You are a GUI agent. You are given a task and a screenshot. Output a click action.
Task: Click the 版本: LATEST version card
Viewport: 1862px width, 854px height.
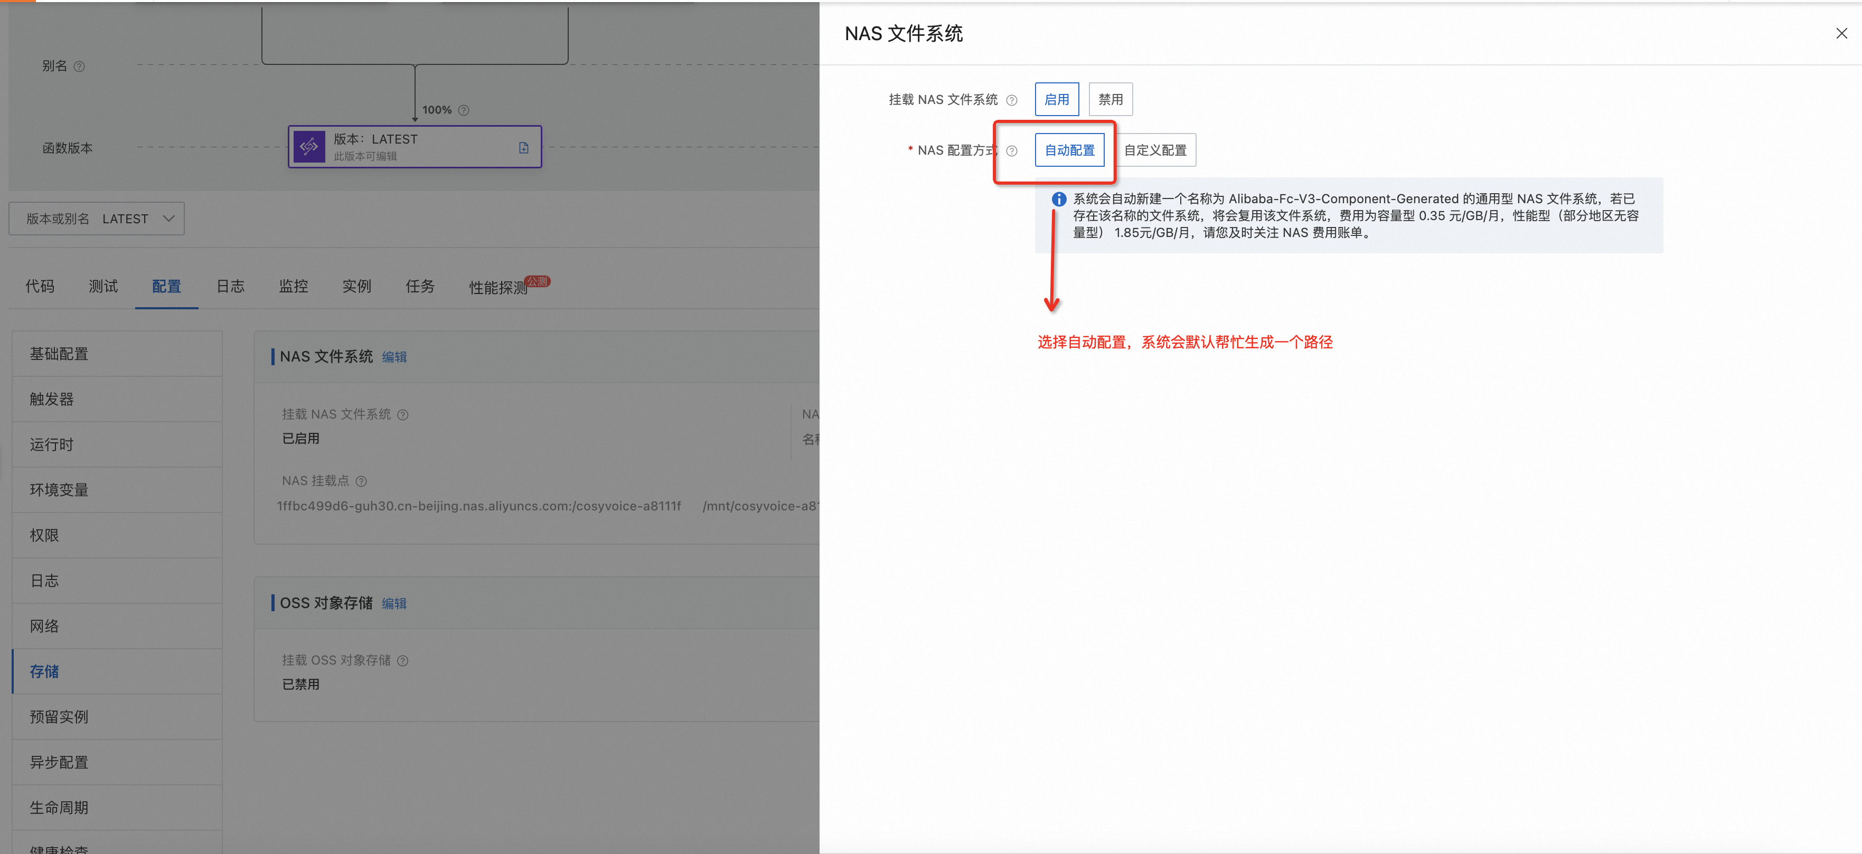click(x=415, y=147)
